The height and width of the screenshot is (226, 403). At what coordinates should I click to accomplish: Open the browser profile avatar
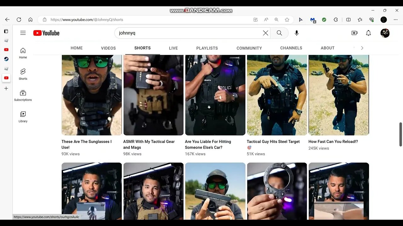click(x=383, y=19)
